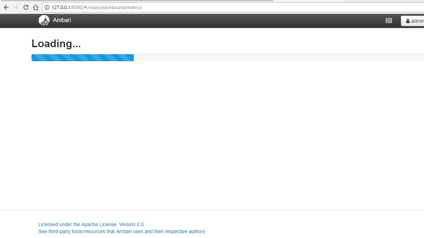Select the Ambari brand text as menu home

tap(62, 20)
